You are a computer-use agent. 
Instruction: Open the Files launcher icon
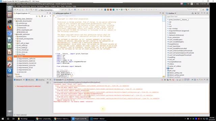10,15
